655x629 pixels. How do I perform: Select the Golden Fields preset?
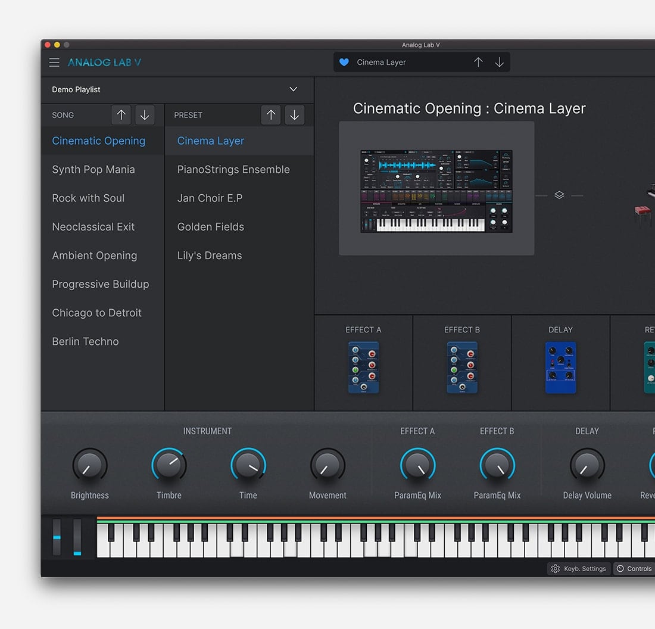(239, 227)
